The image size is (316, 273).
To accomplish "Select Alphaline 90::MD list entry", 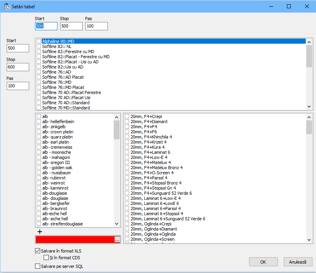I will 58,41.
